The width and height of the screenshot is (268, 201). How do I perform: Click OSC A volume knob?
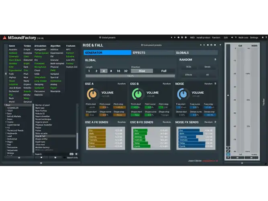pyautogui.click(x=93, y=94)
